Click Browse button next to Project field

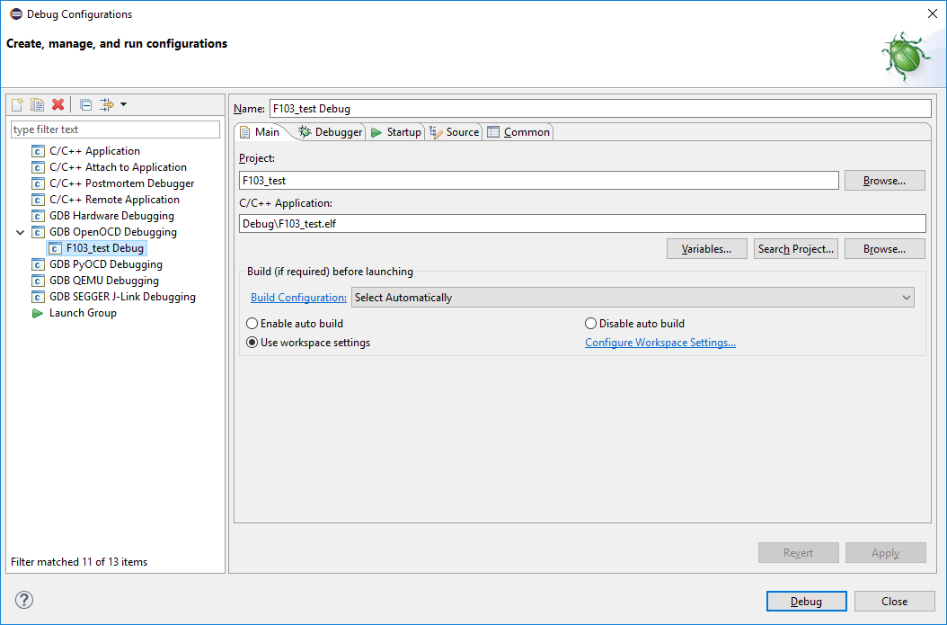click(885, 181)
